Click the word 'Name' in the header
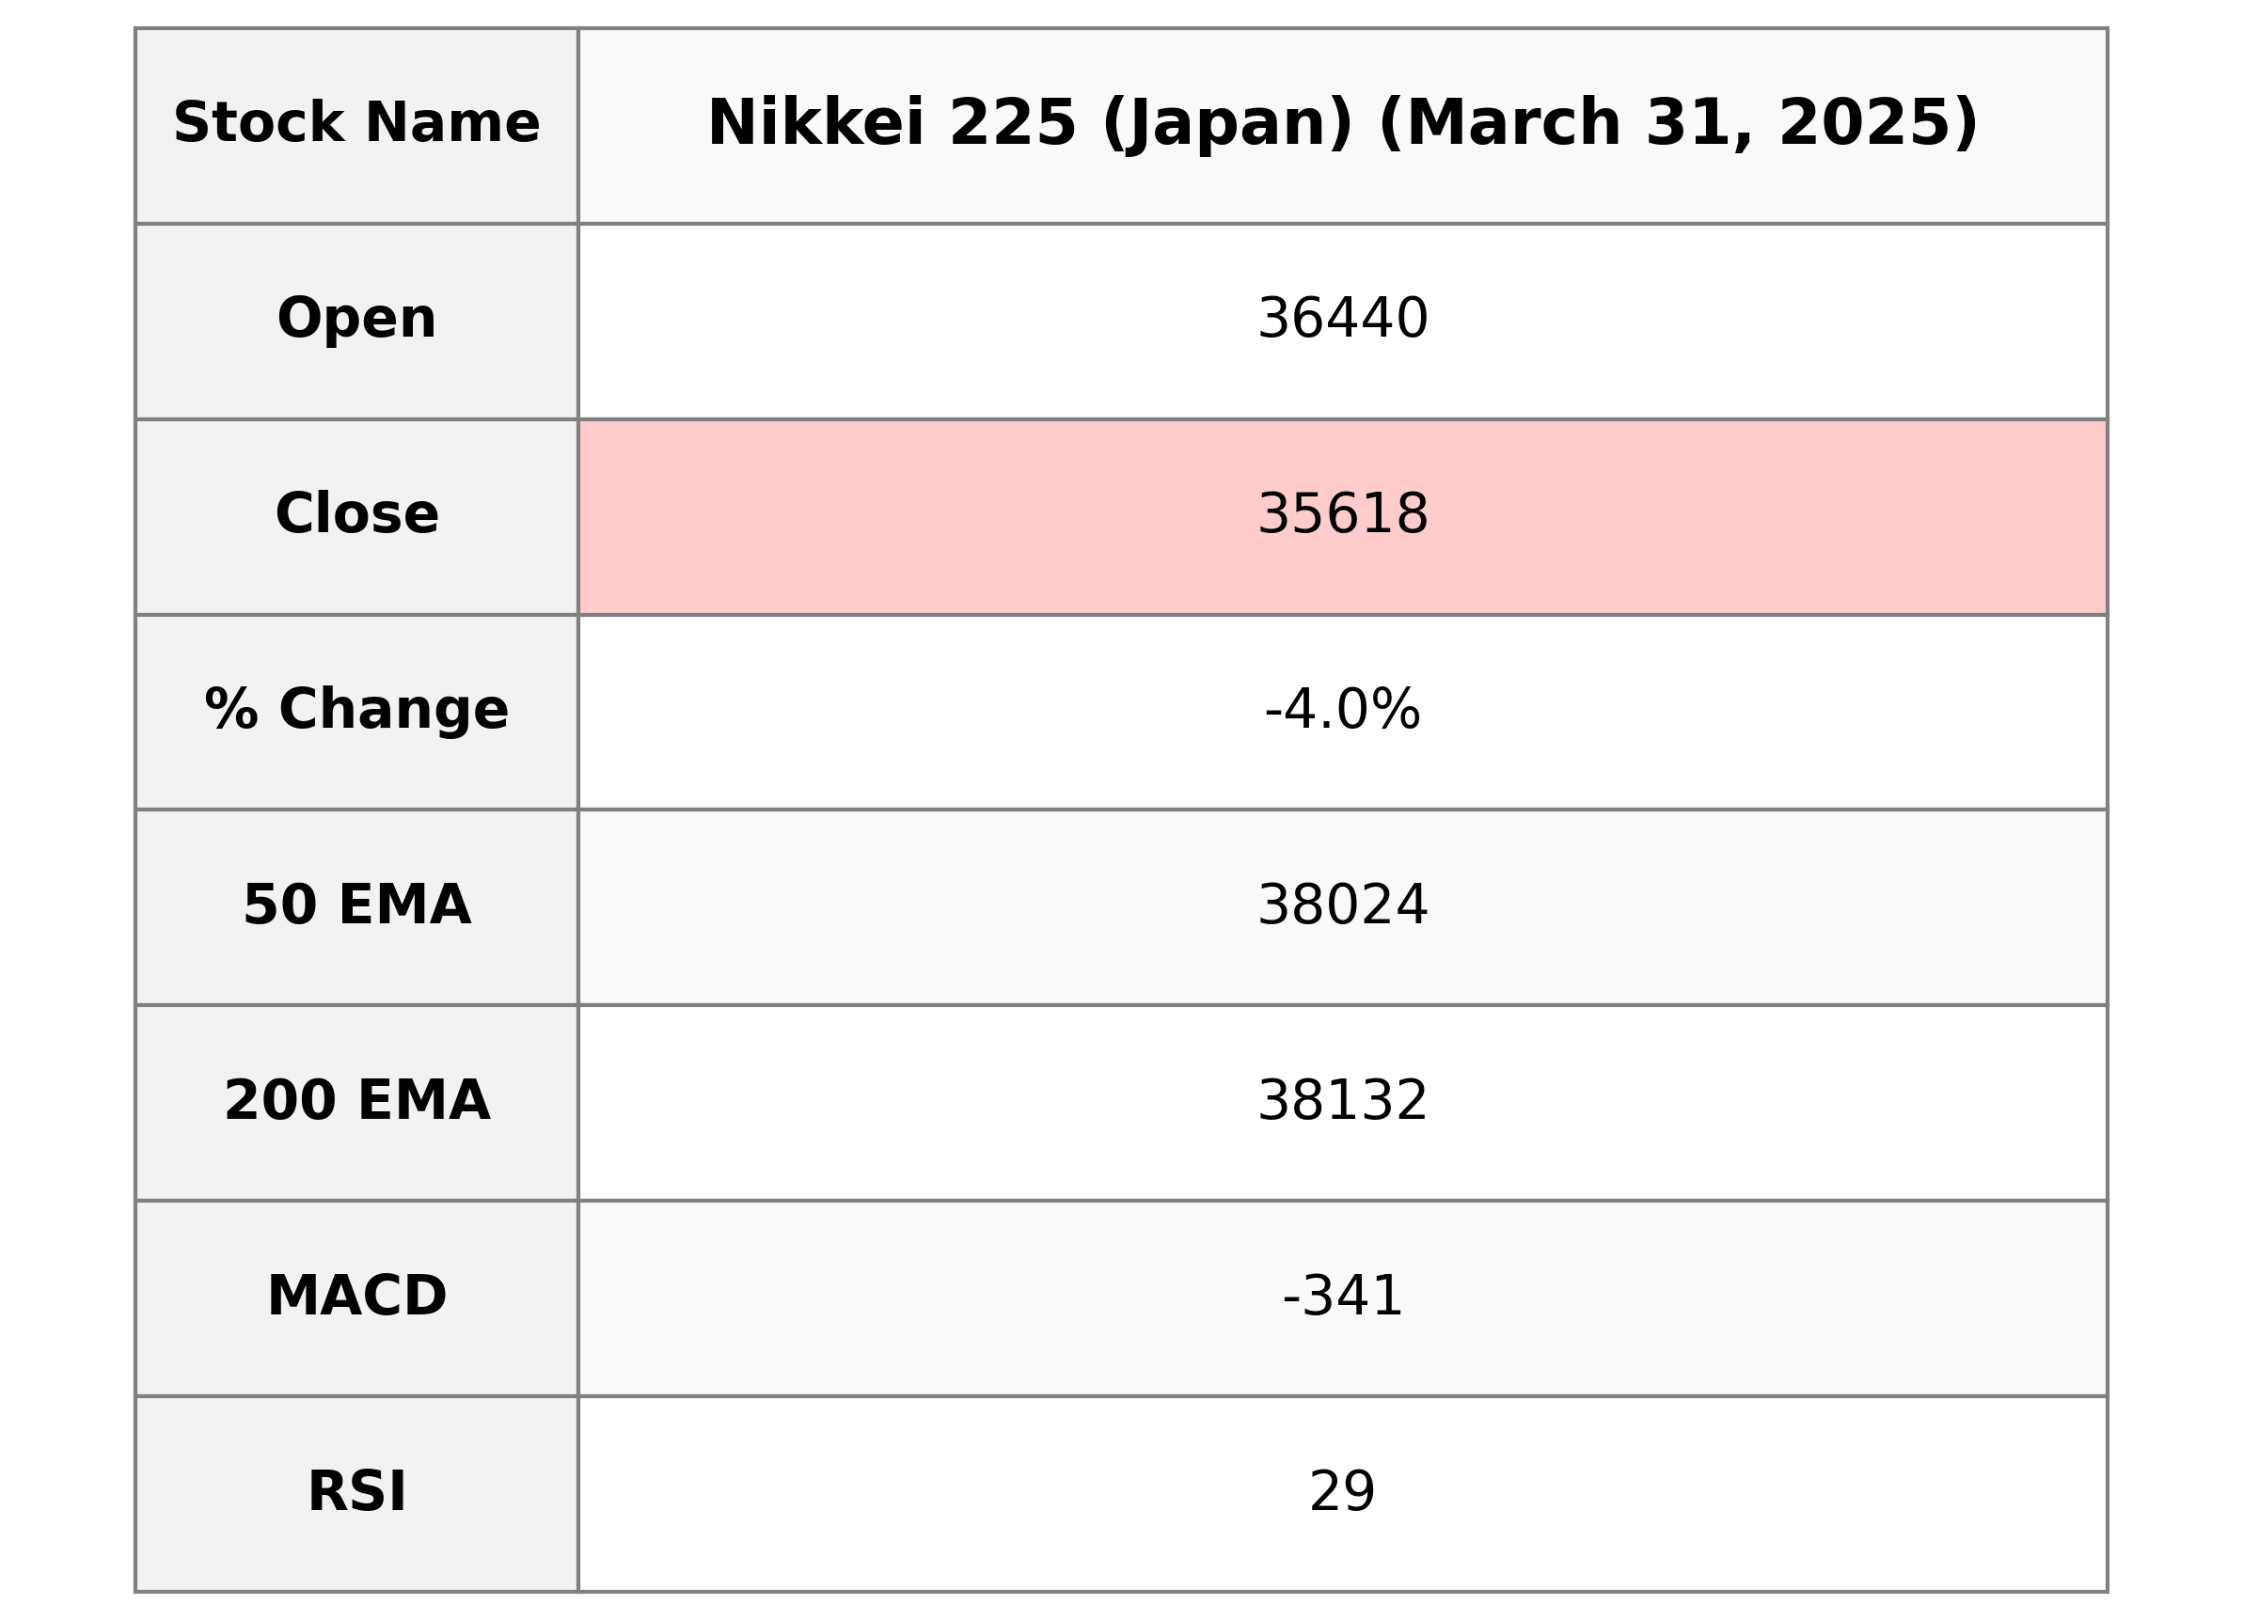The image size is (2243, 1620). 452,123
